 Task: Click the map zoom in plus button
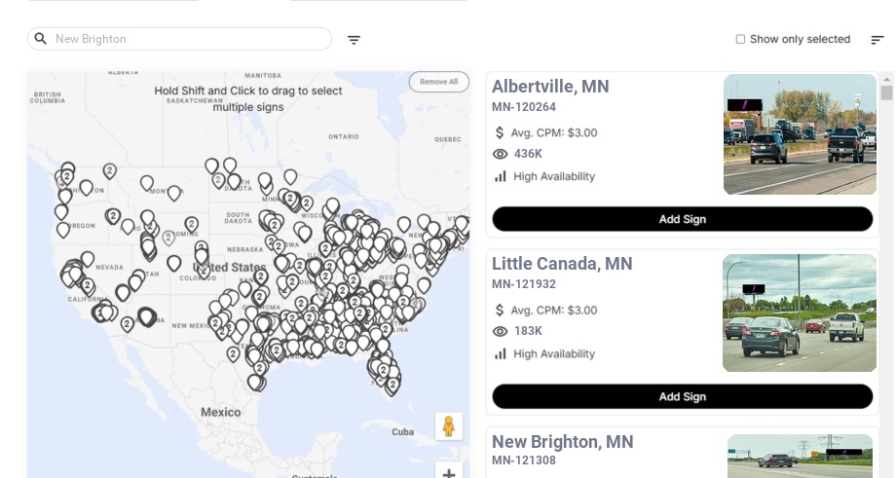coord(449,472)
